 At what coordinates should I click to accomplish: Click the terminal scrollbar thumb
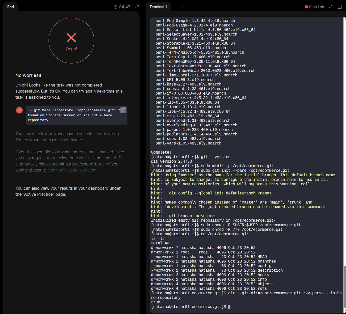(345, 287)
